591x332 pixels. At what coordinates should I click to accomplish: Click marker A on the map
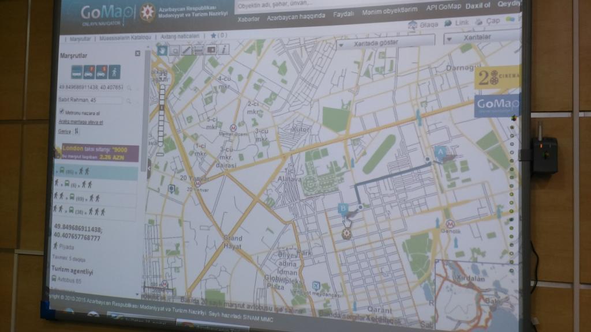point(440,152)
